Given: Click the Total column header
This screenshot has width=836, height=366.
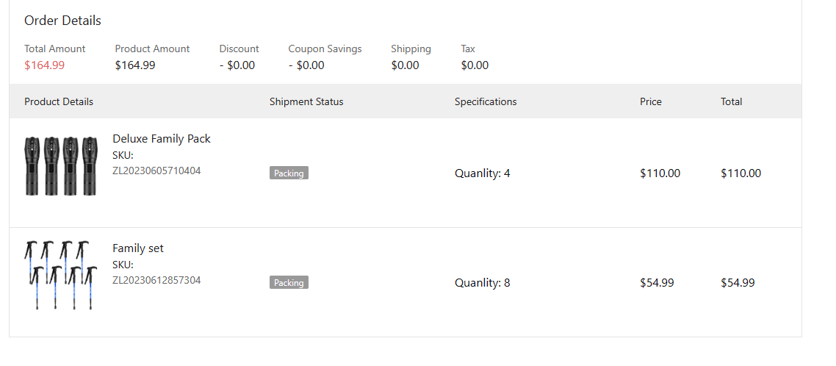Looking at the screenshot, I should coord(731,101).
